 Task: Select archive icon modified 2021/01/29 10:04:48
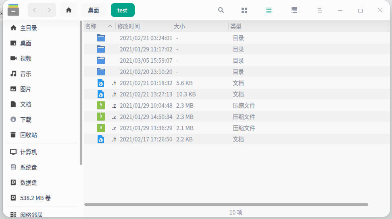[101, 105]
